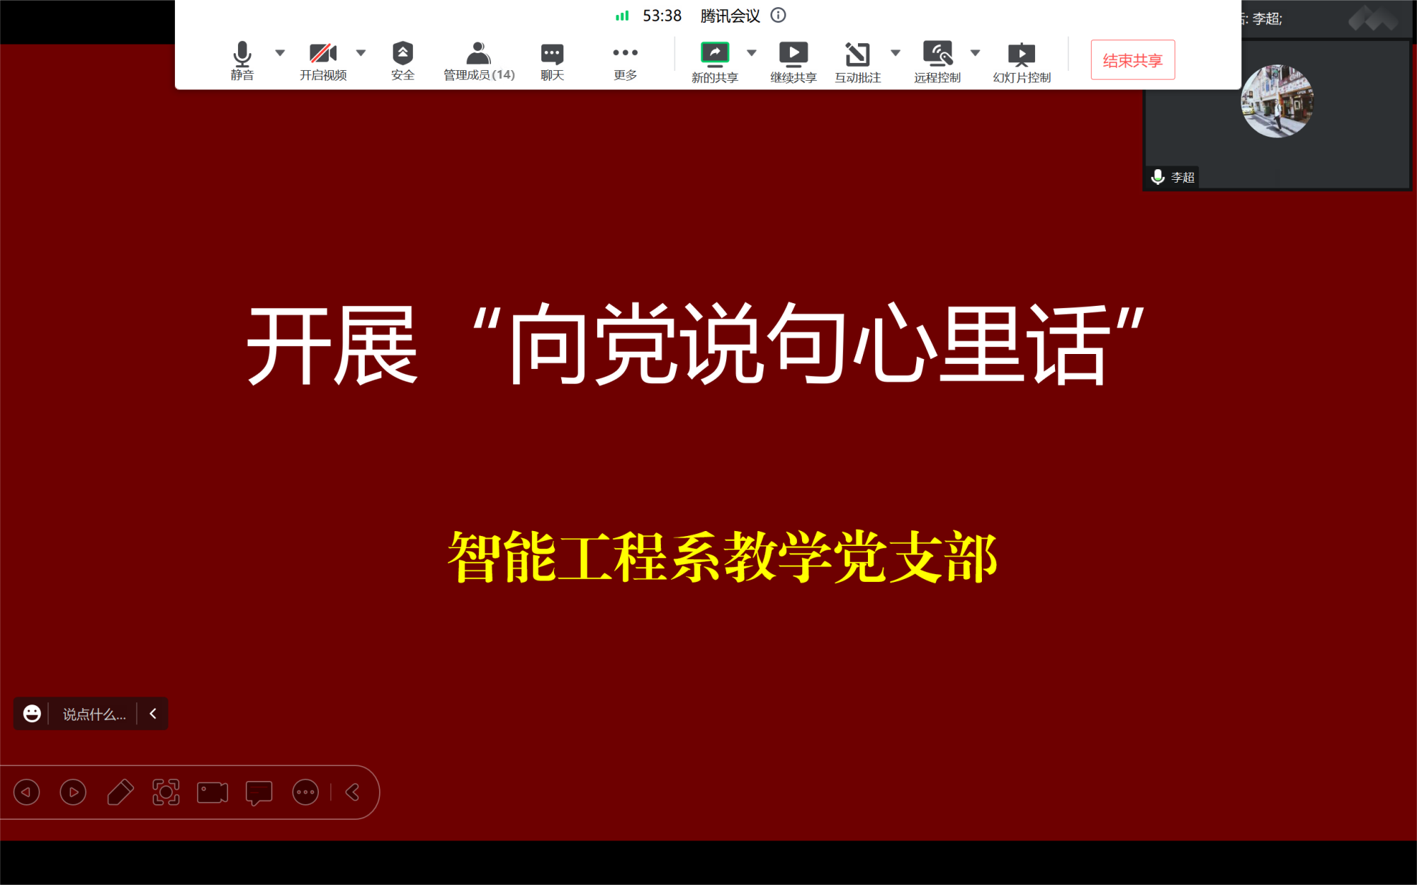The height and width of the screenshot is (885, 1417).
Task: Expand the arrow next to 新的共享
Action: coord(752,53)
